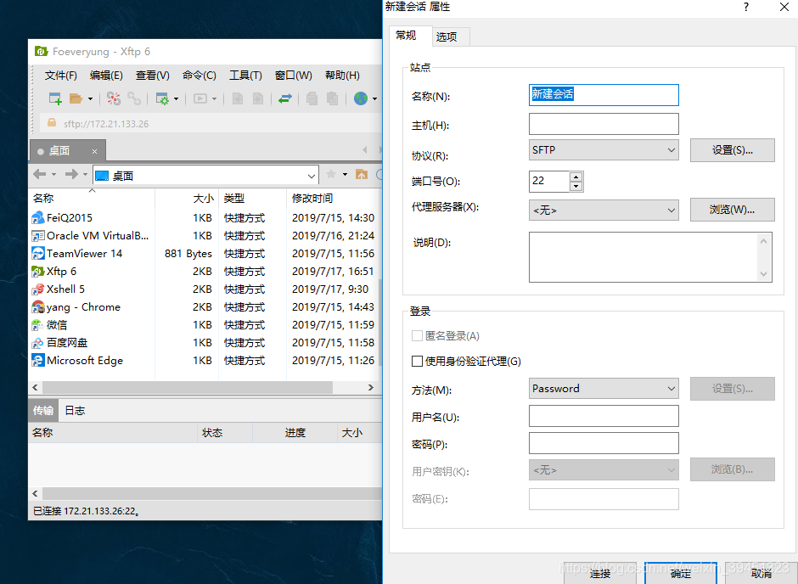This screenshot has height=584, width=798.
Task: Open the 用户密钥(K) dropdown
Action: 604,470
